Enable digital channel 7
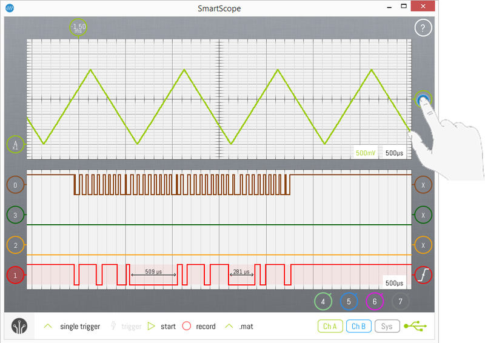The height and width of the screenshot is (343, 485). pyautogui.click(x=400, y=301)
